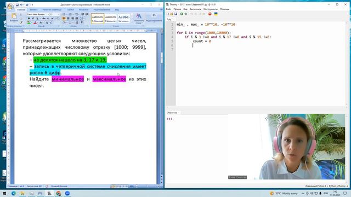351x197 pixels.
Task: Toggle subscript in Word ribbon
Action: tap(48, 18)
